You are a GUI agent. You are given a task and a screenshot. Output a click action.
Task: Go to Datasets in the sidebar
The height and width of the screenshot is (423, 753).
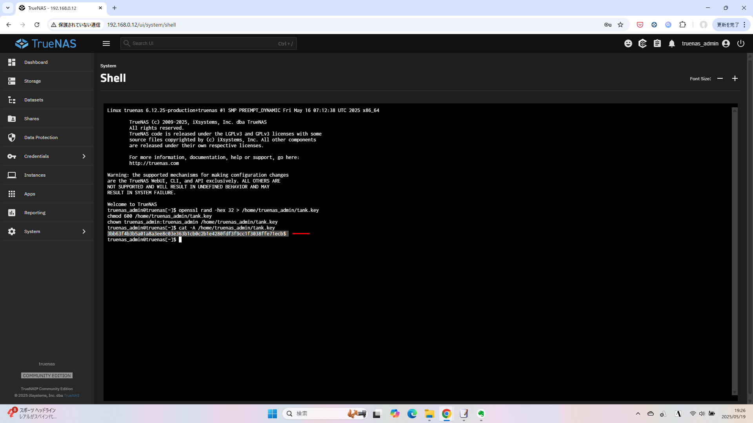[x=47, y=100]
